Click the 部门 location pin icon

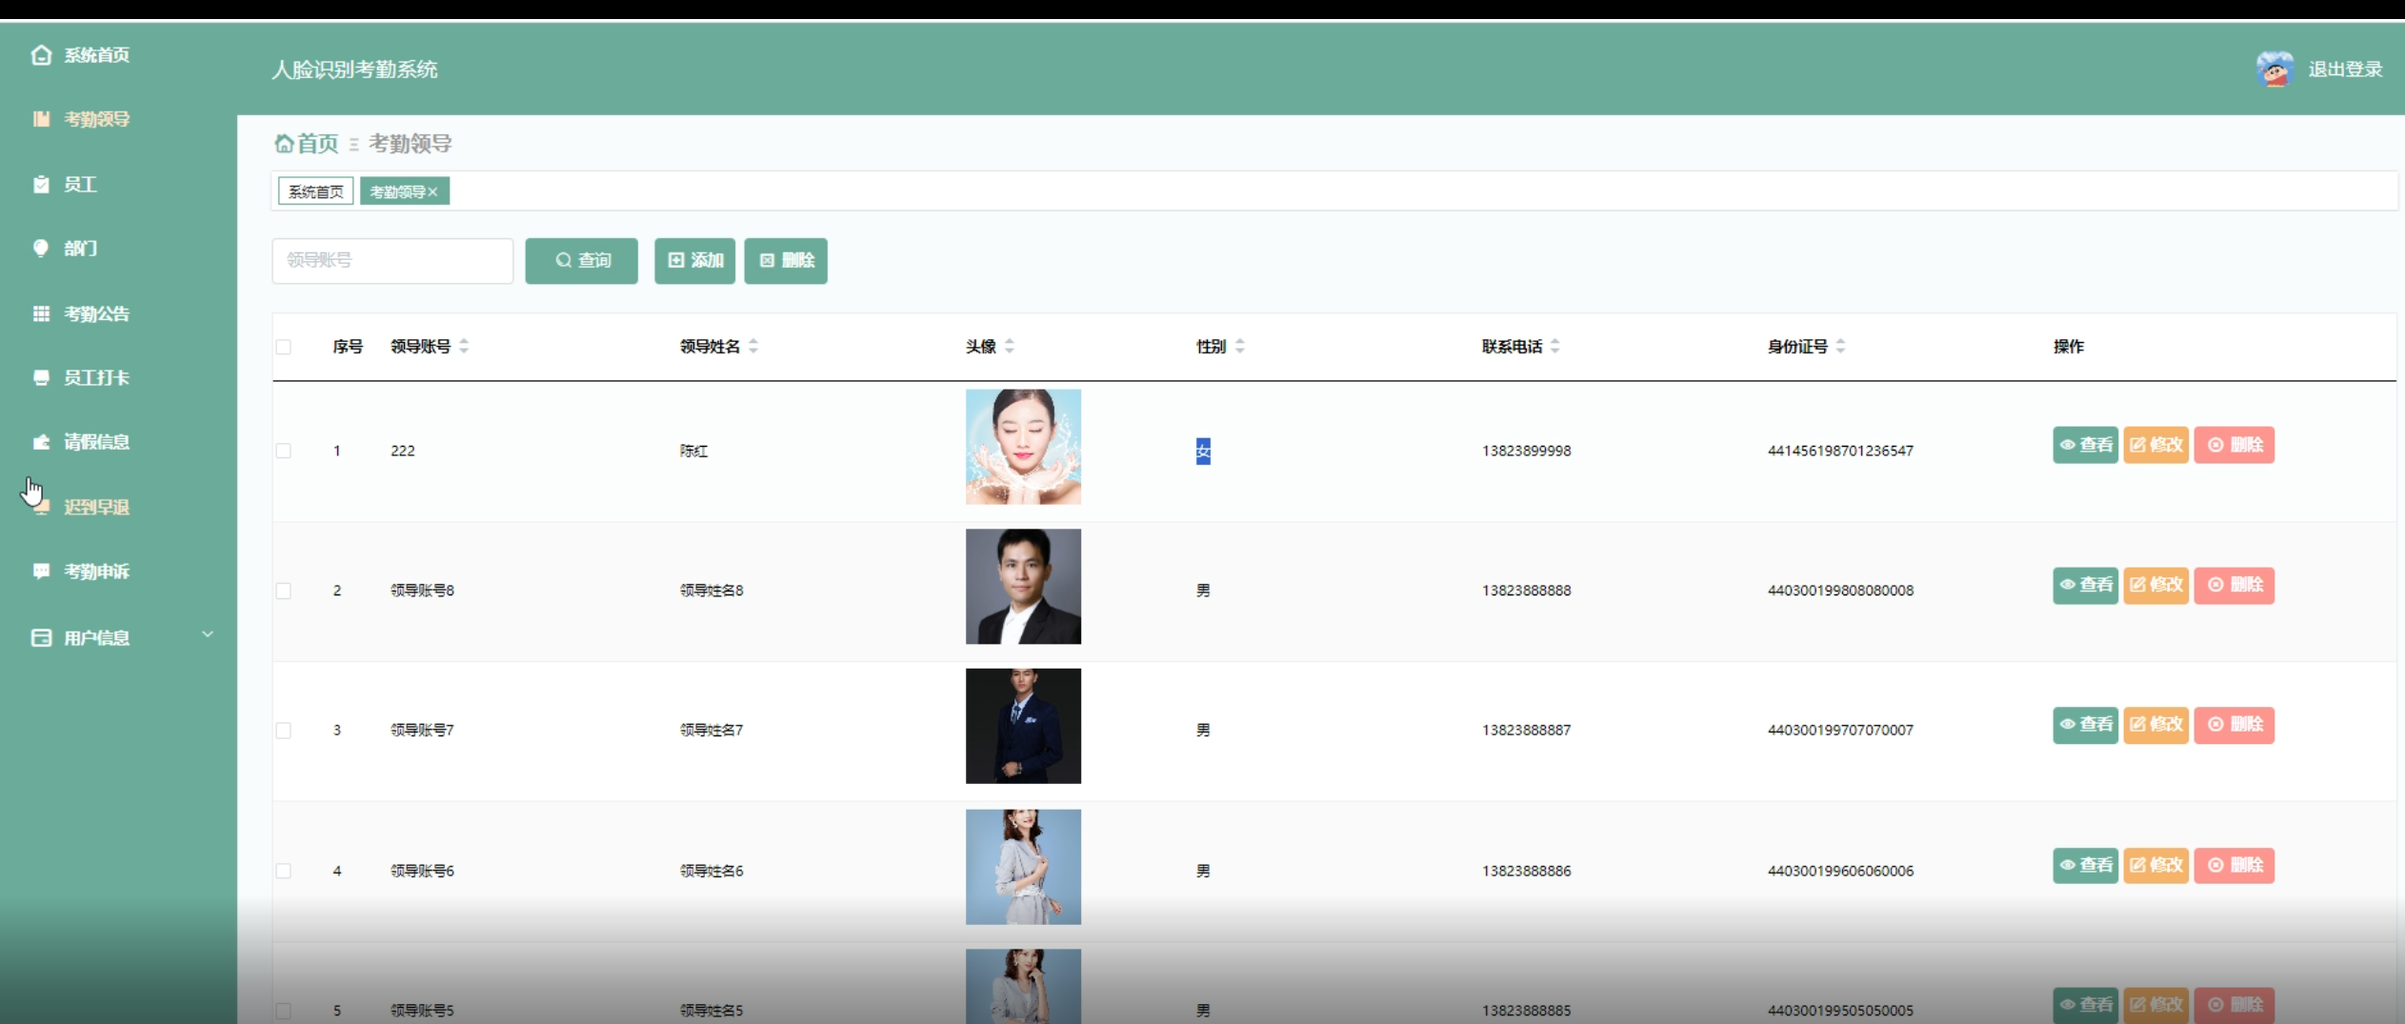(x=41, y=249)
